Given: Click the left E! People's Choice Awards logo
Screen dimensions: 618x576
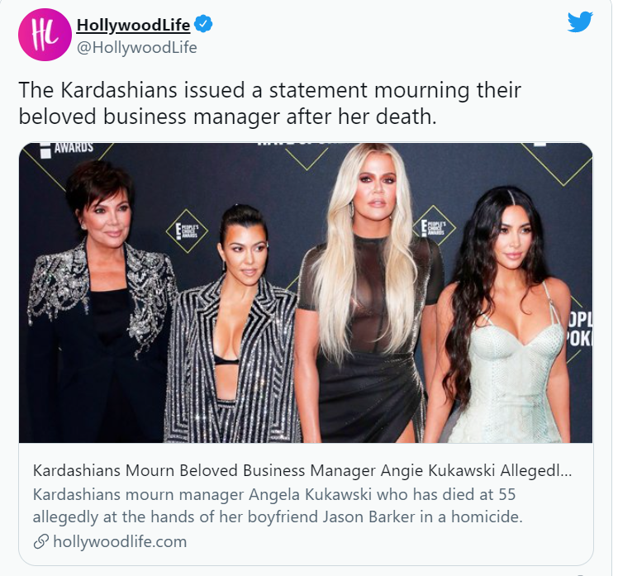Looking at the screenshot, I should point(187,231).
